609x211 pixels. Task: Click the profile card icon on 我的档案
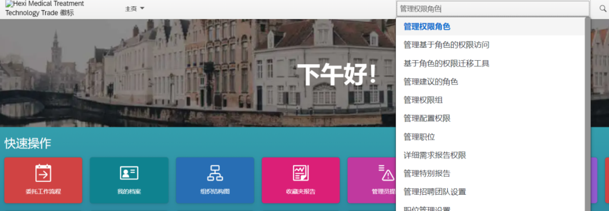[129, 173]
